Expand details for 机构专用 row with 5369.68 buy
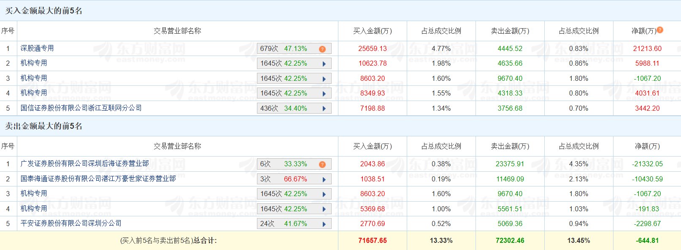 pos(324,209)
